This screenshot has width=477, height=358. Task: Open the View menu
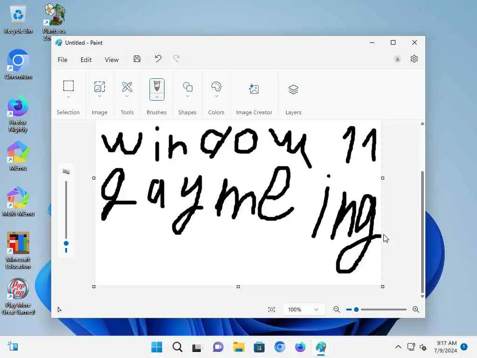pos(112,60)
